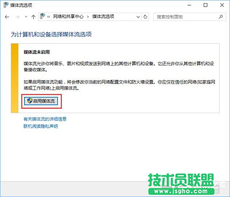Click the 媒体流选项 title bar icon
This screenshot has width=230, height=197.
click(6, 5)
